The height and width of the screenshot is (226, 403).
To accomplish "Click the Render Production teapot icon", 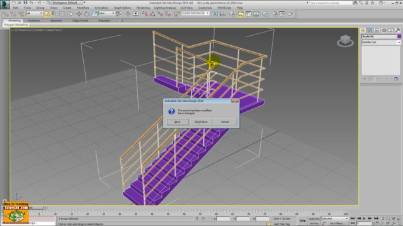I will 290,14.
